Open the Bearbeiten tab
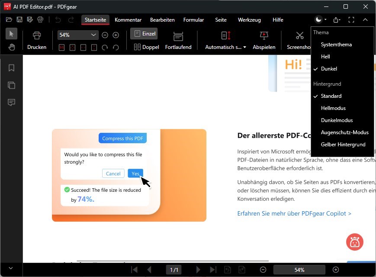 (x=162, y=20)
